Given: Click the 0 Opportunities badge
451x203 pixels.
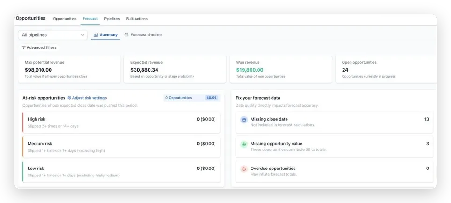Looking at the screenshot, I should pyautogui.click(x=179, y=98).
